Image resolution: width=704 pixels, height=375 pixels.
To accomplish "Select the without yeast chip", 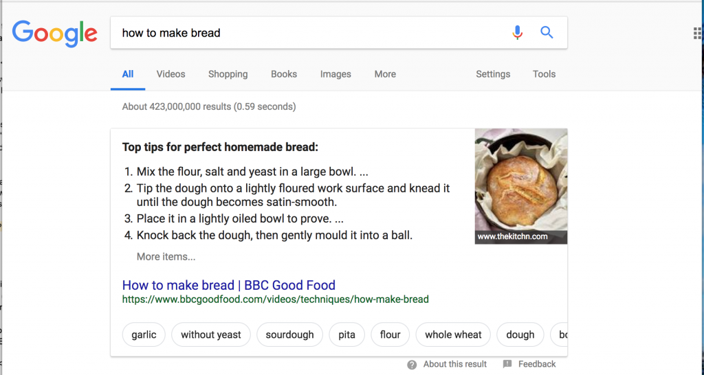I will pos(211,335).
